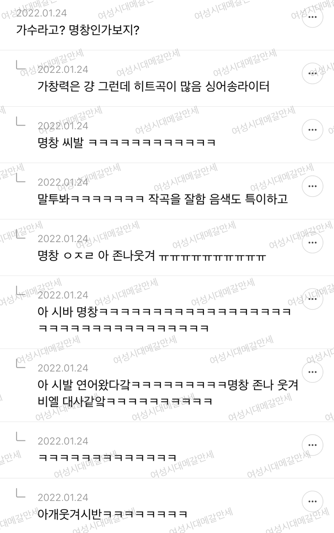
Task: Open the three-dot menu on the "가창력은 걍 그런데" reply
Action: 312,73
